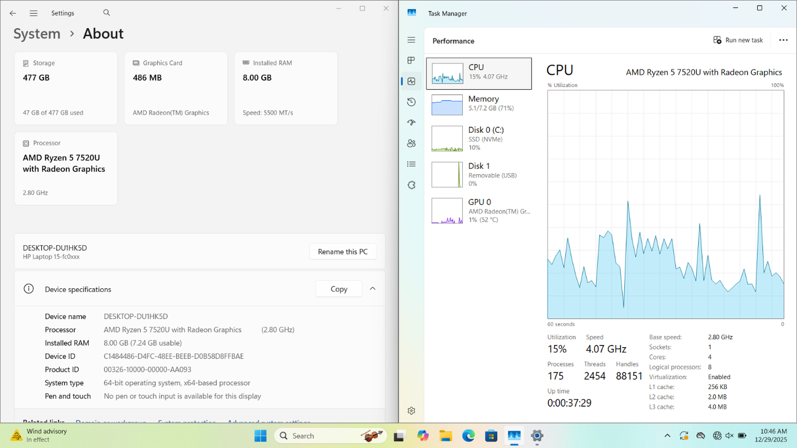Copy the device specifications

[339, 289]
